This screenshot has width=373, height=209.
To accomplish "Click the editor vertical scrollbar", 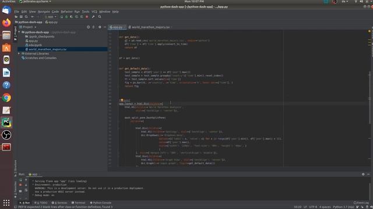I will click(370, 98).
